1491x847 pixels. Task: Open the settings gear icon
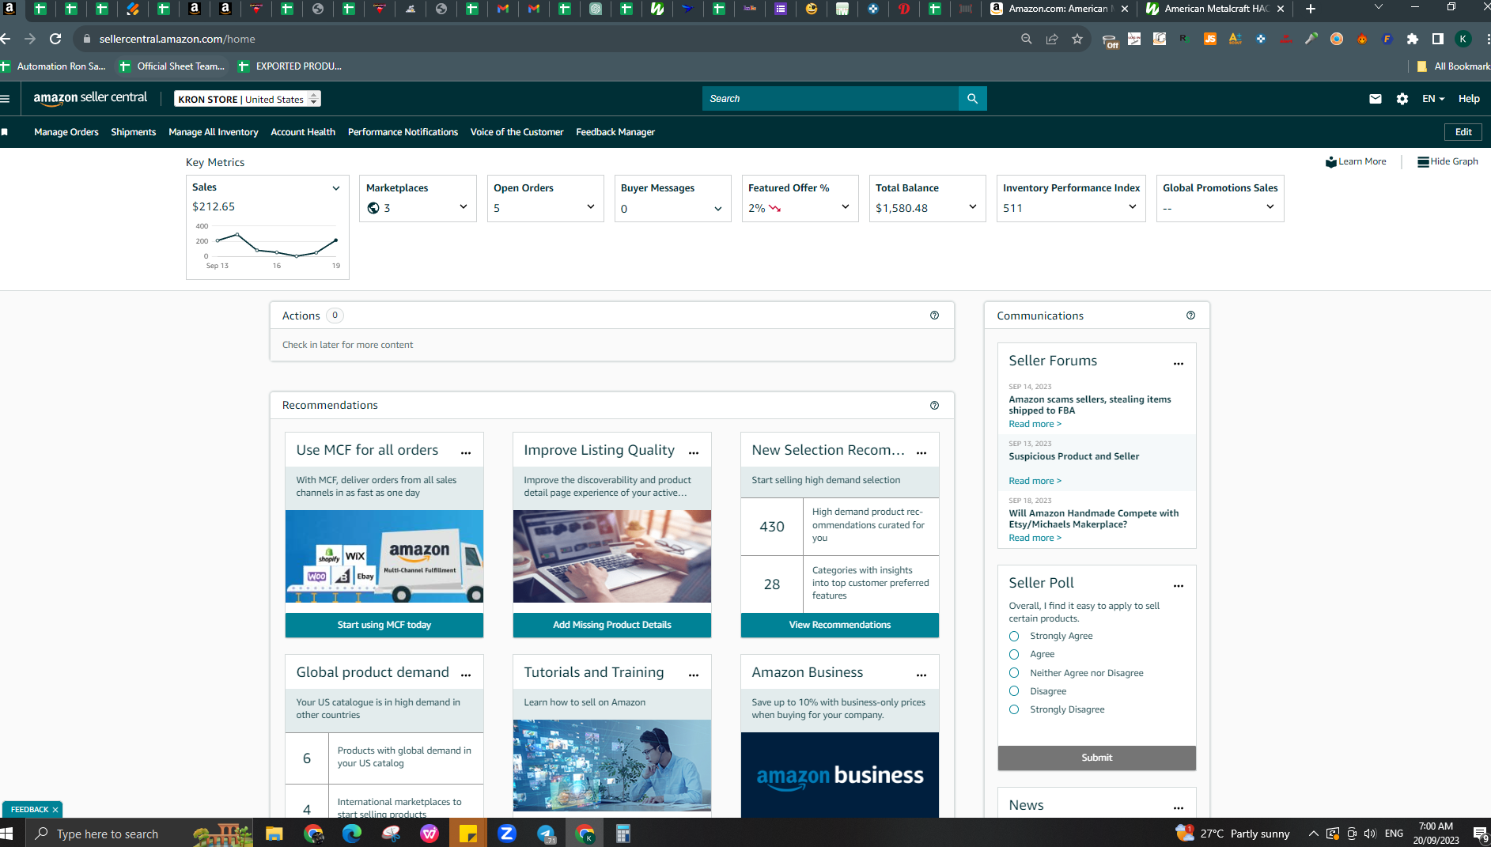click(1402, 99)
